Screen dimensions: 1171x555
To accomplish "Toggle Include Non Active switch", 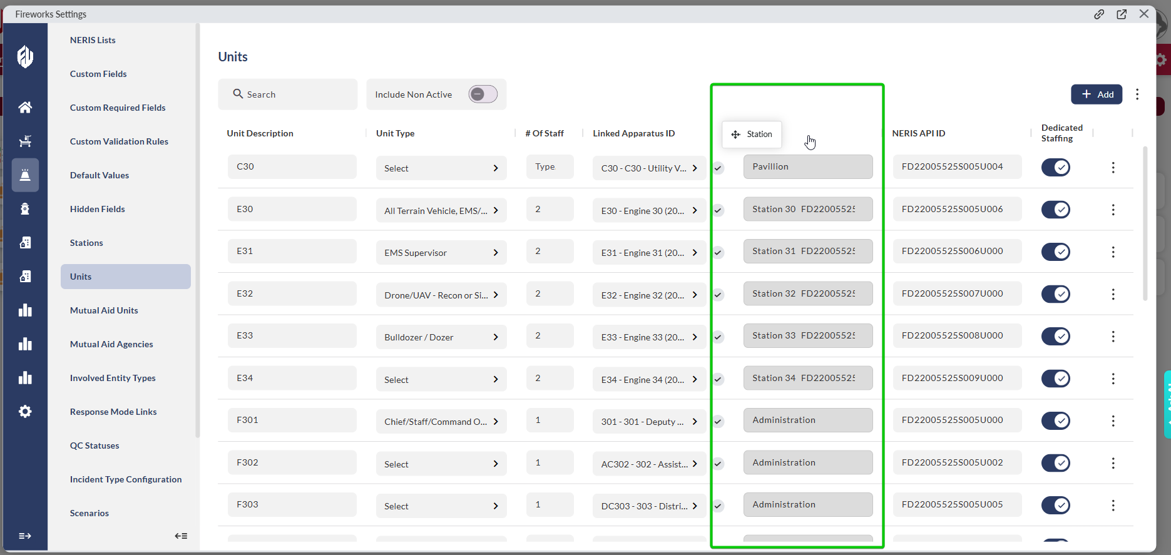I will pyautogui.click(x=483, y=94).
